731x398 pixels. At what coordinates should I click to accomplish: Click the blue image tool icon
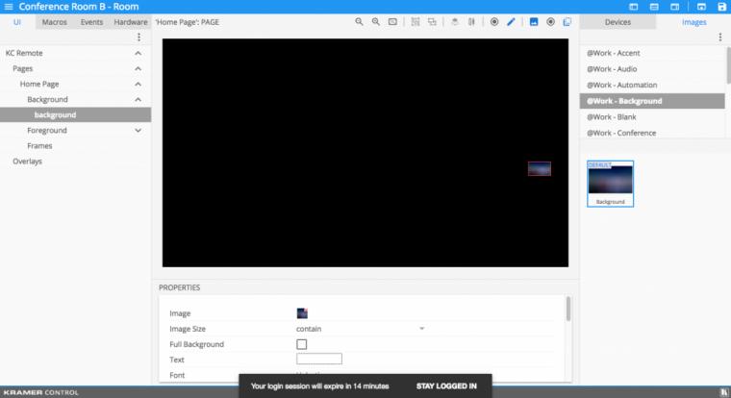click(534, 22)
